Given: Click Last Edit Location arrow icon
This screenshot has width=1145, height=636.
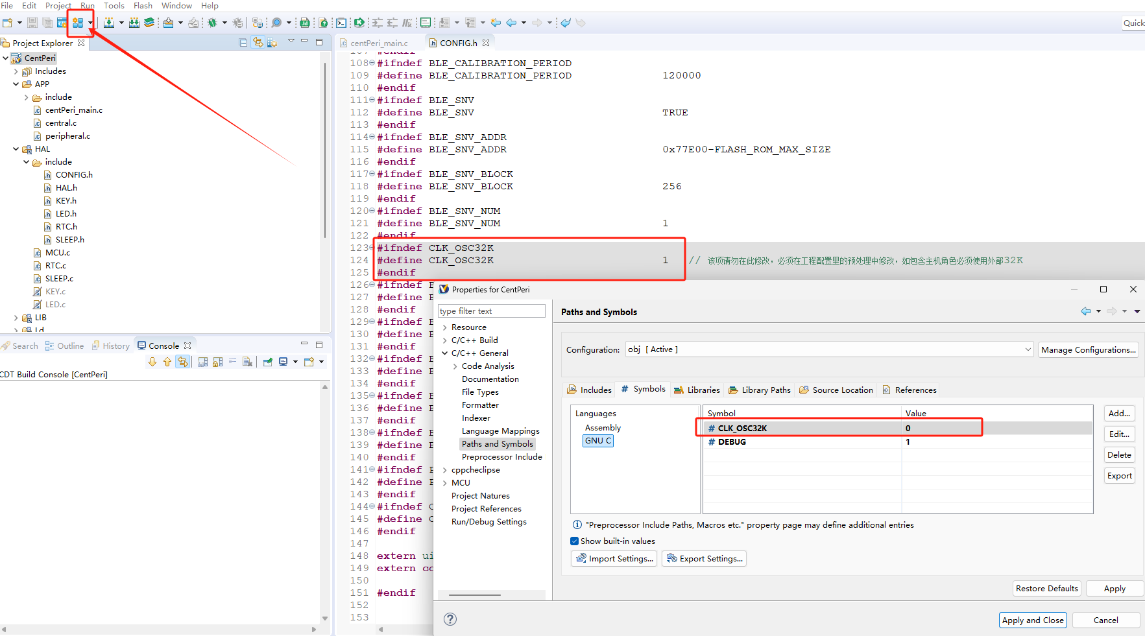Looking at the screenshot, I should [496, 23].
